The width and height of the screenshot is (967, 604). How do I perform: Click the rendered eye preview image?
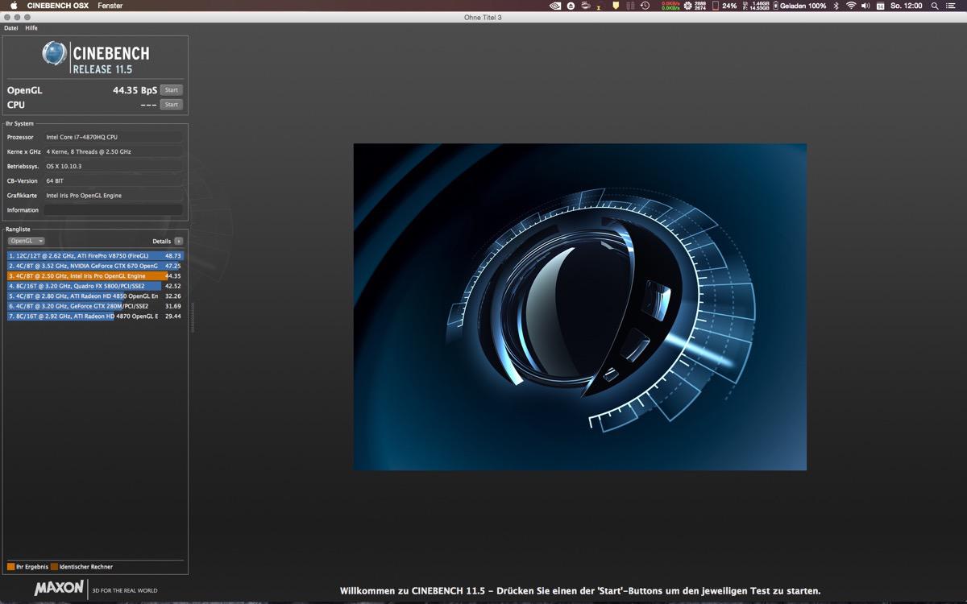click(x=580, y=307)
